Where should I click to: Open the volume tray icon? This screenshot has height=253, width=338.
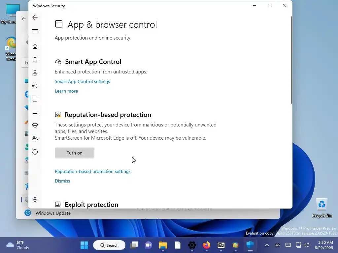pyautogui.click(x=307, y=245)
